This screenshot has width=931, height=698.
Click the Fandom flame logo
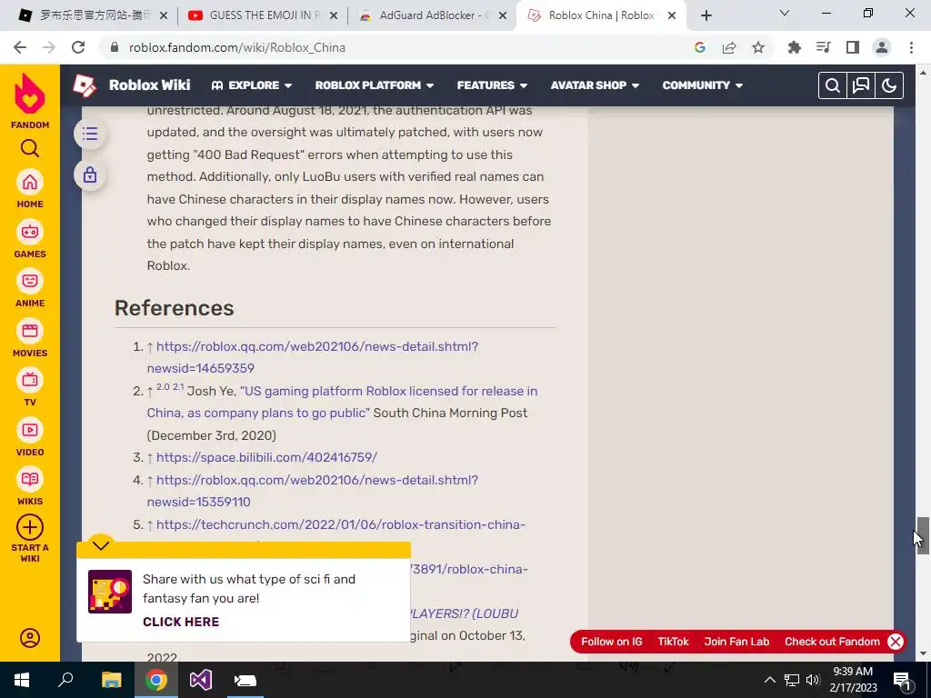[30, 94]
